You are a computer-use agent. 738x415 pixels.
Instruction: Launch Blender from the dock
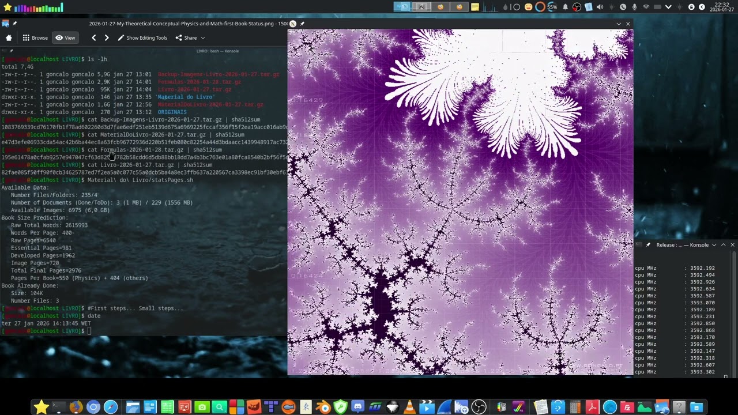point(323,408)
